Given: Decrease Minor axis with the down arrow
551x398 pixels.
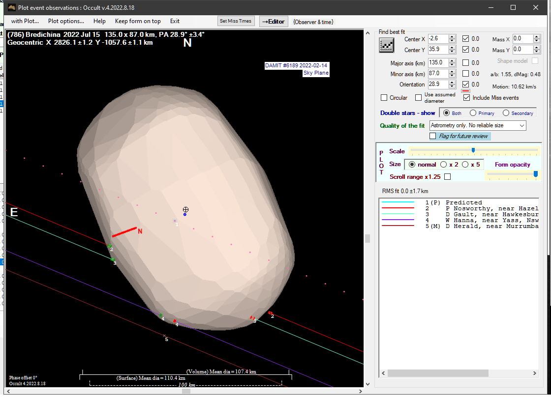Looking at the screenshot, I should click(452, 76).
